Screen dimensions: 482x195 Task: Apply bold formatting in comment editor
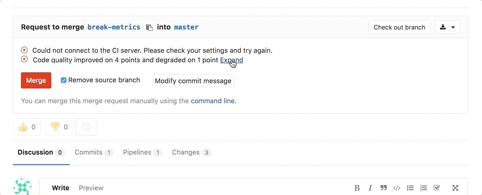[357, 188]
